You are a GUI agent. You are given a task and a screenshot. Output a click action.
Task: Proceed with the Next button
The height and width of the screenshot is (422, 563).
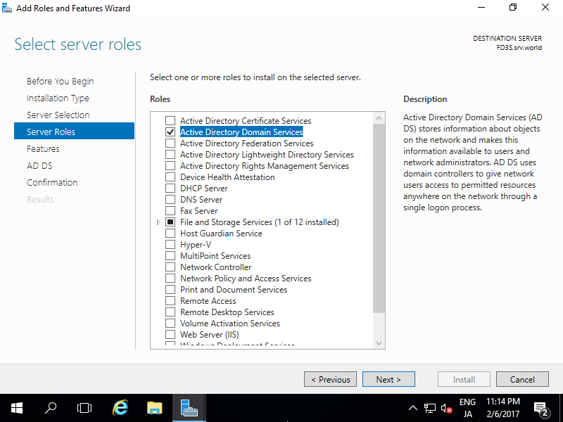[388, 379]
